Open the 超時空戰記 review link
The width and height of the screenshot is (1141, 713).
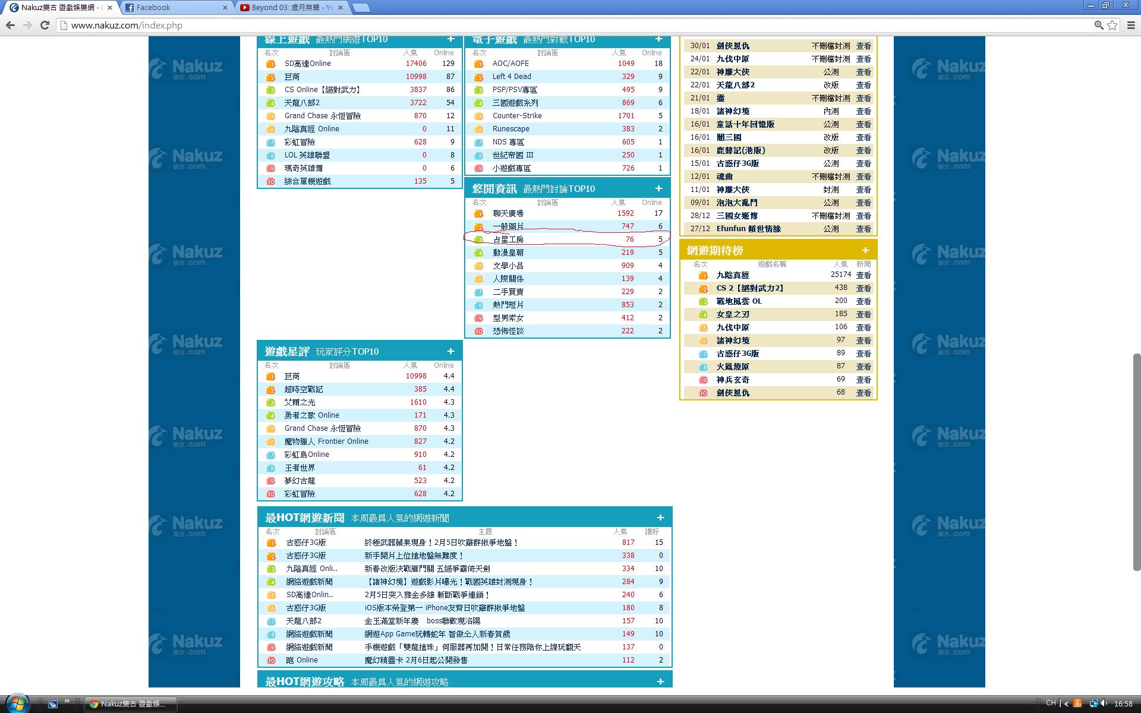303,389
